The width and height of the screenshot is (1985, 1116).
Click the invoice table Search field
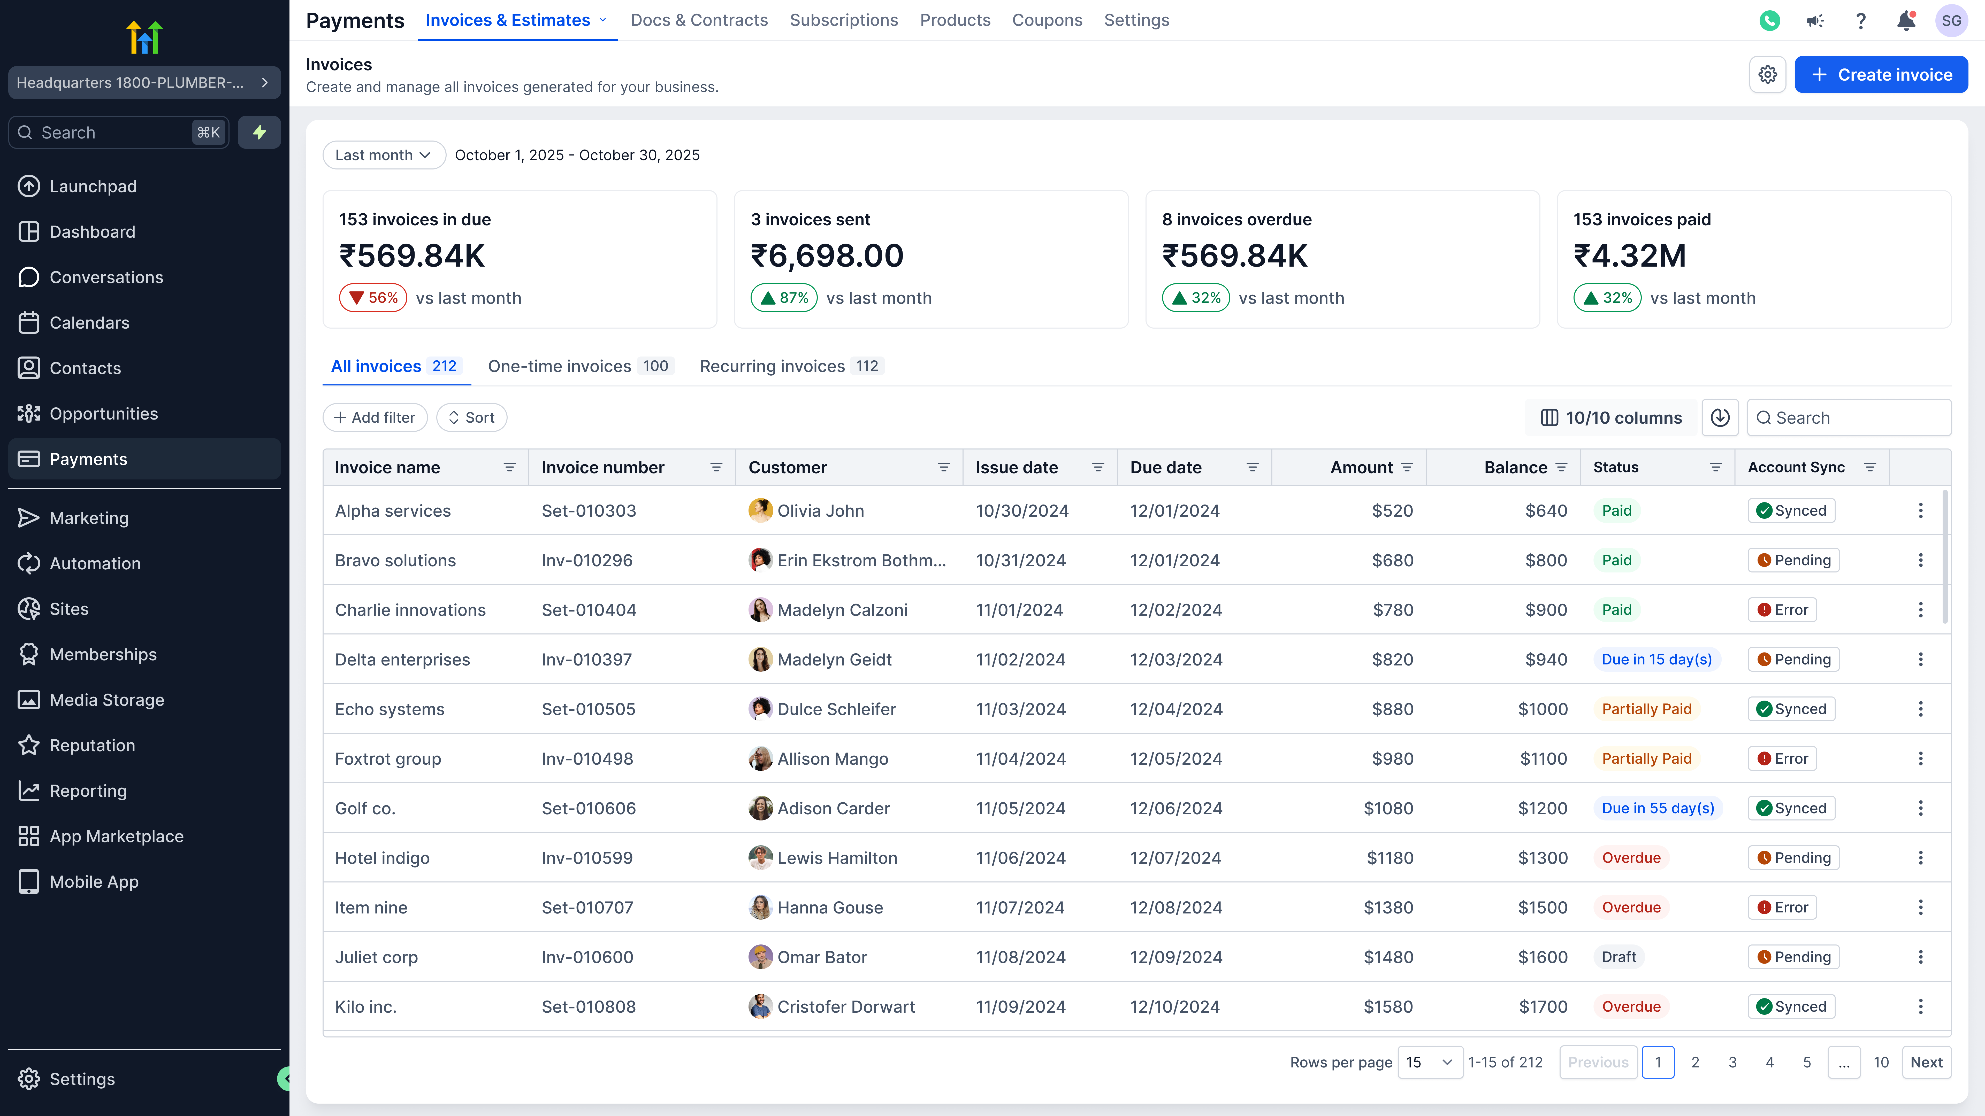tap(1849, 417)
